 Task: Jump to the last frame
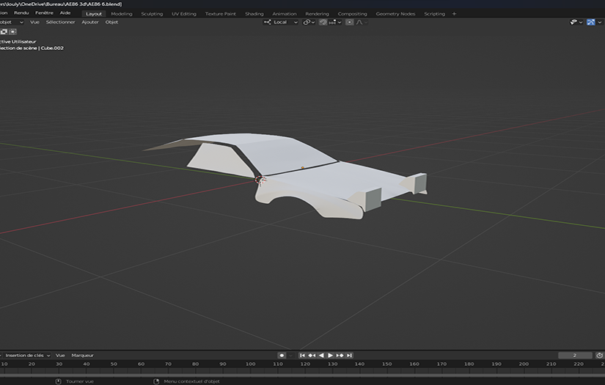coord(349,355)
